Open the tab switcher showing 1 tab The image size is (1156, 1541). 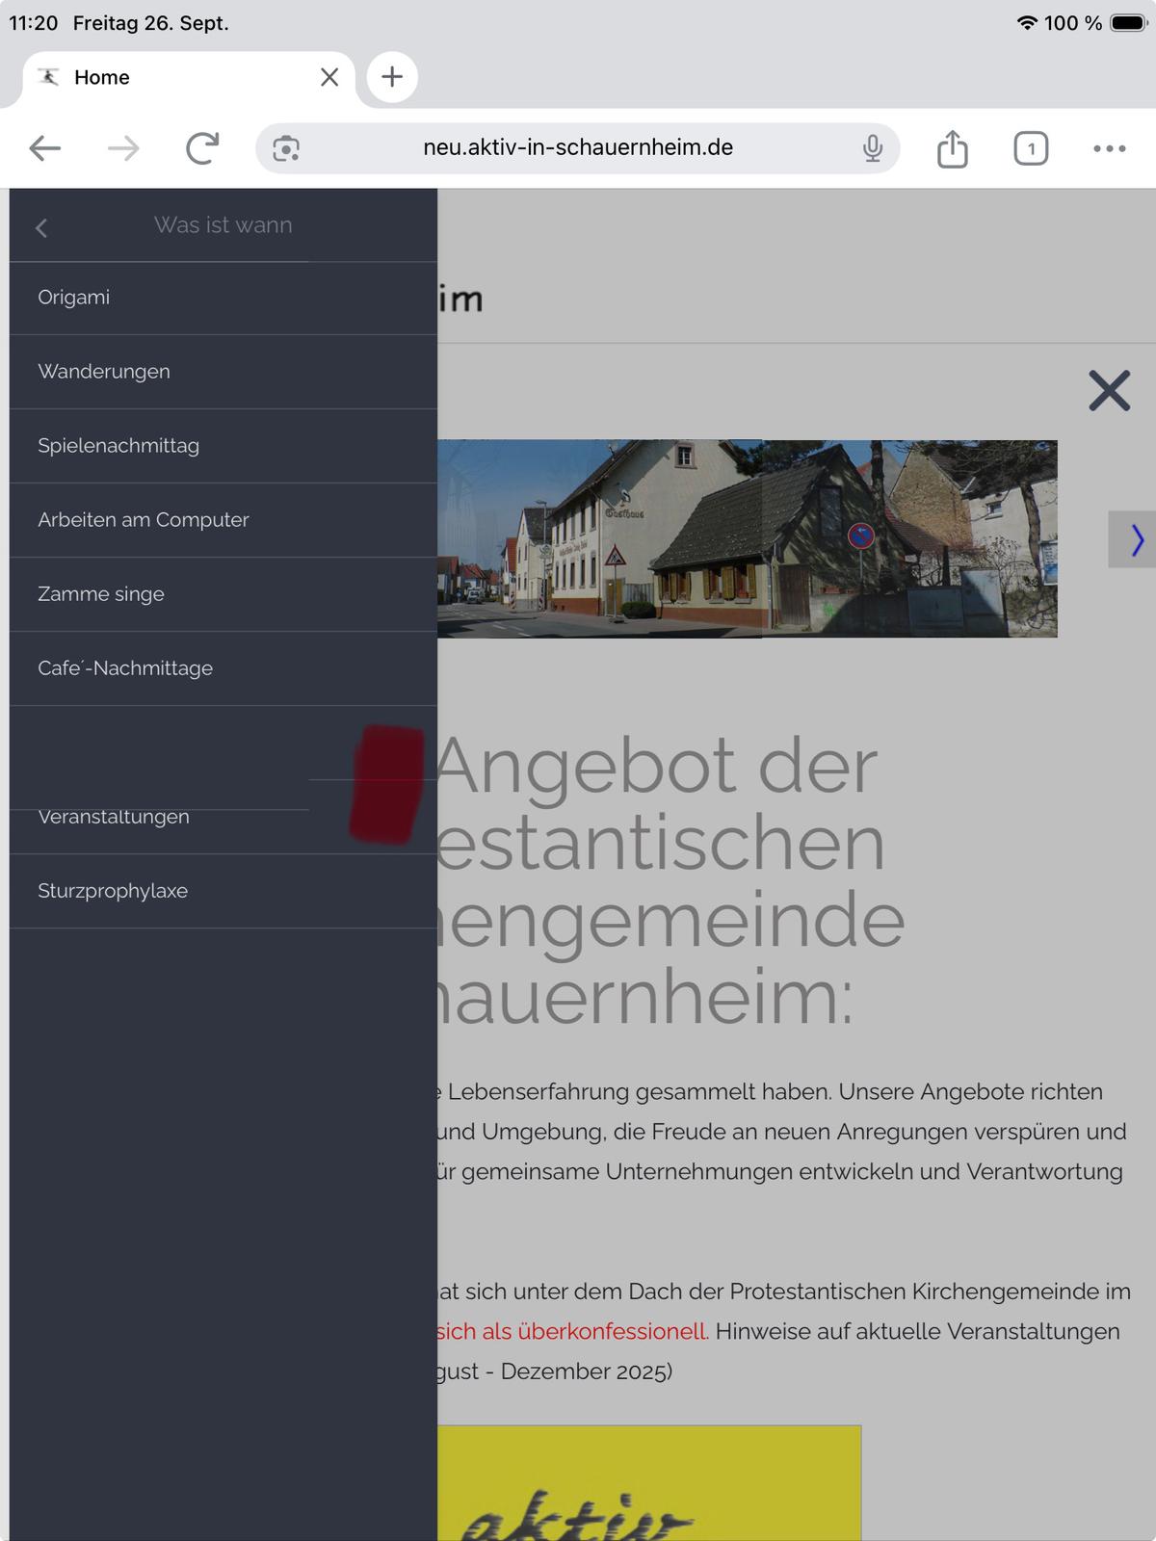tap(1030, 148)
